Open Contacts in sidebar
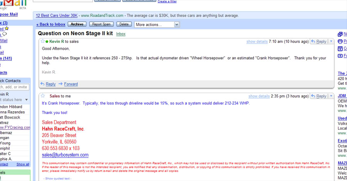347x181 pixels. [3, 72]
